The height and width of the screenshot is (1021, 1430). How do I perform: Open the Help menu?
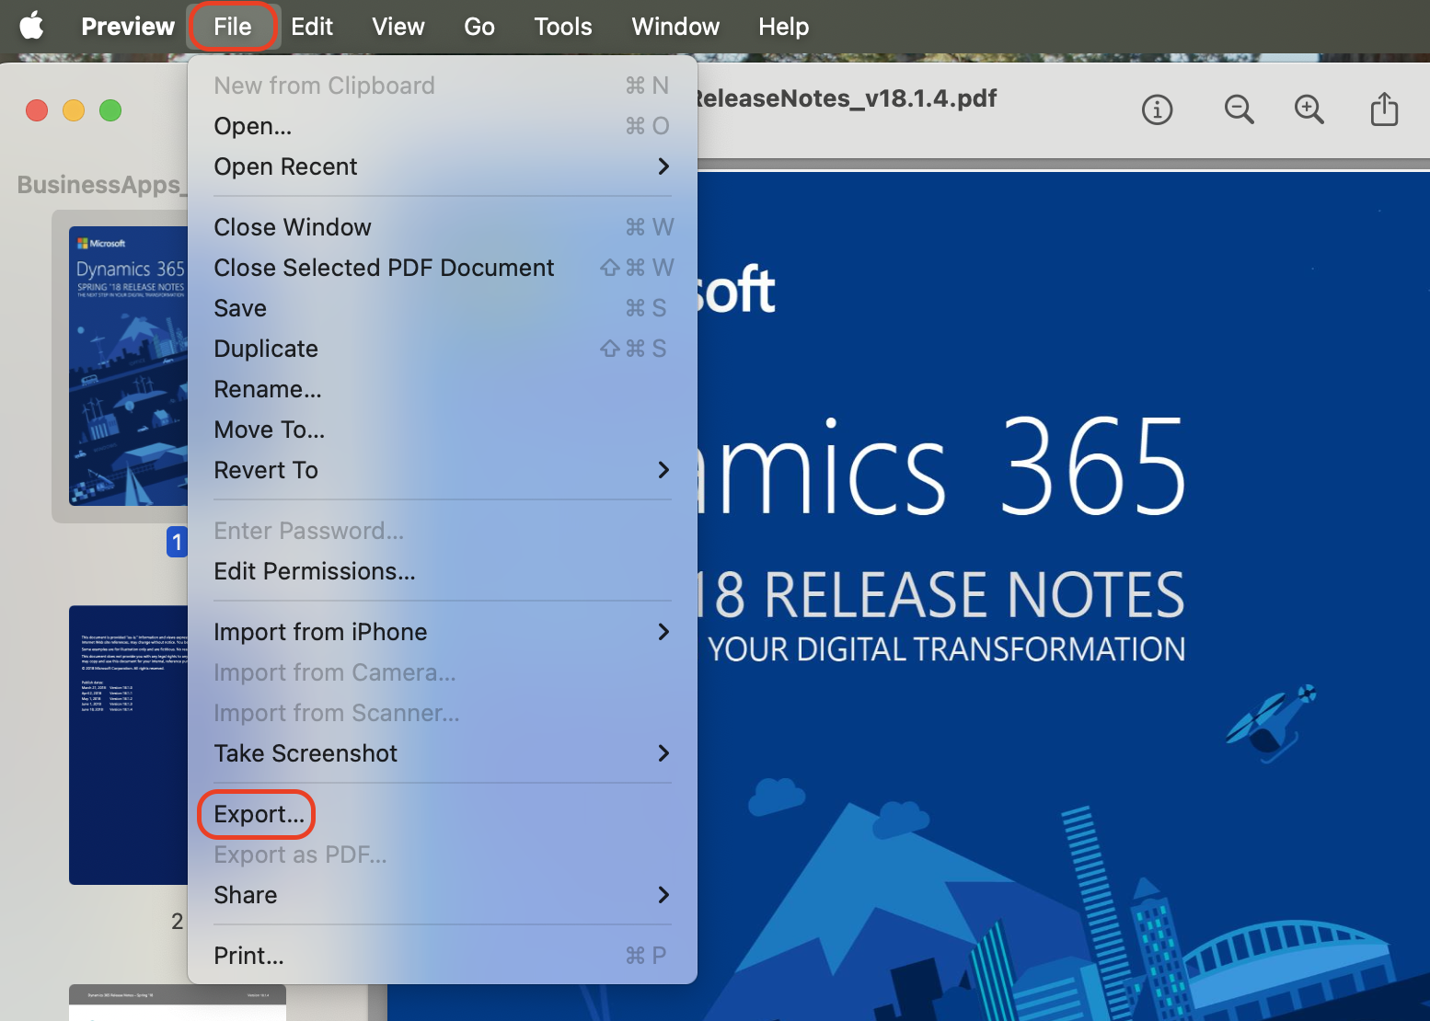click(783, 26)
